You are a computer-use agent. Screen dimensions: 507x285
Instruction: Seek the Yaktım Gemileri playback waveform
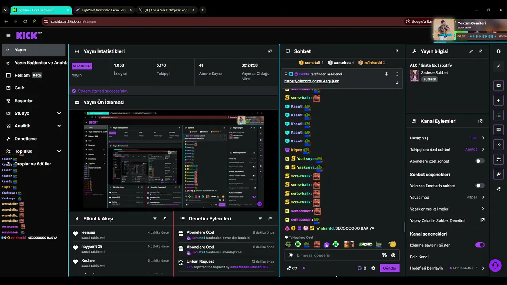coord(482,36)
